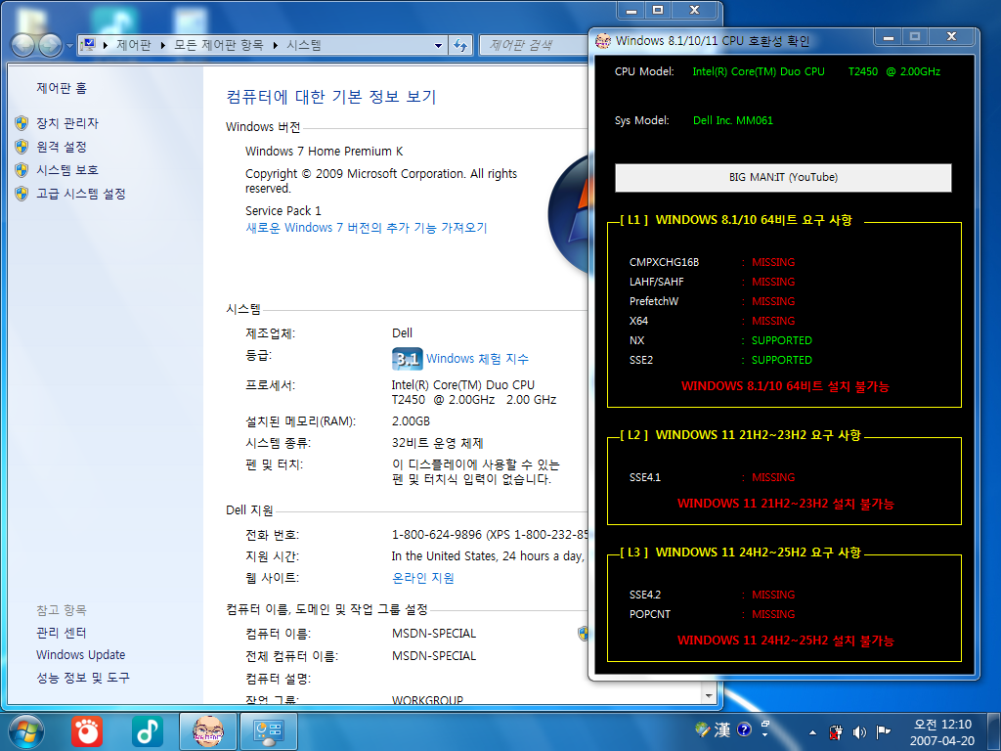Click language bar help icon
Screen dimensions: 1001x751
pyautogui.click(x=744, y=729)
